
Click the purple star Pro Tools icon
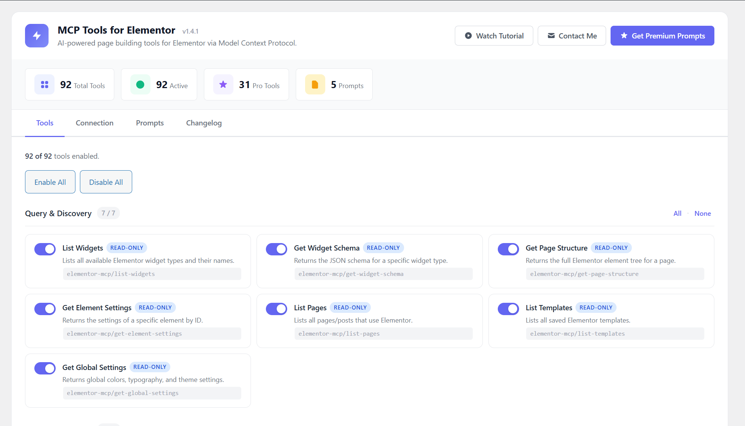(x=223, y=85)
